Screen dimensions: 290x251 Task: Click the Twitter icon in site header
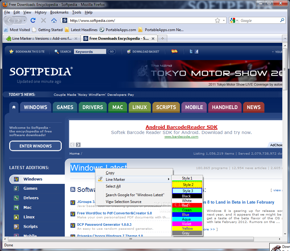click(x=191, y=51)
